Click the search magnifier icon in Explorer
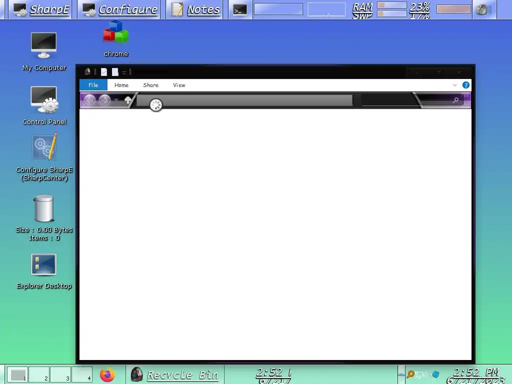512x384 pixels. 455,100
